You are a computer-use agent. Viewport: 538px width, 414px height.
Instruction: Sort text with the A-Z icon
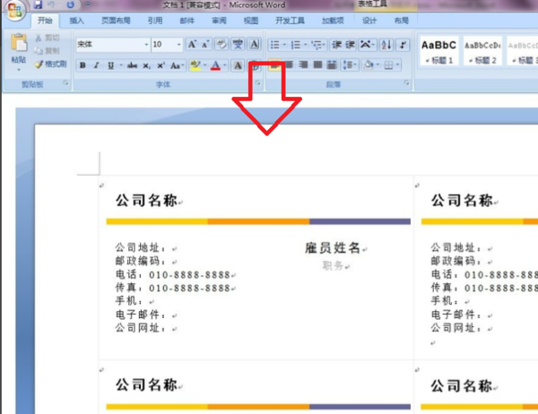pos(386,45)
